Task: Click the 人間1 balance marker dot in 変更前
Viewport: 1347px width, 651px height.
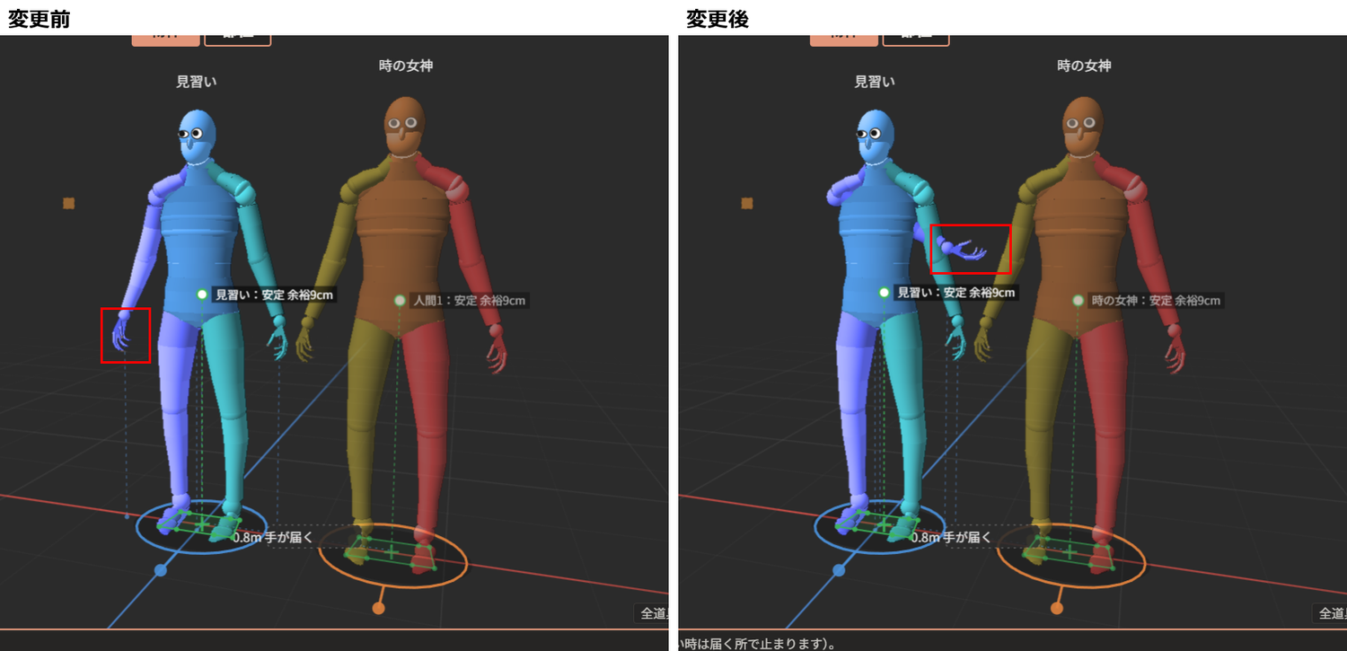Action: (400, 300)
